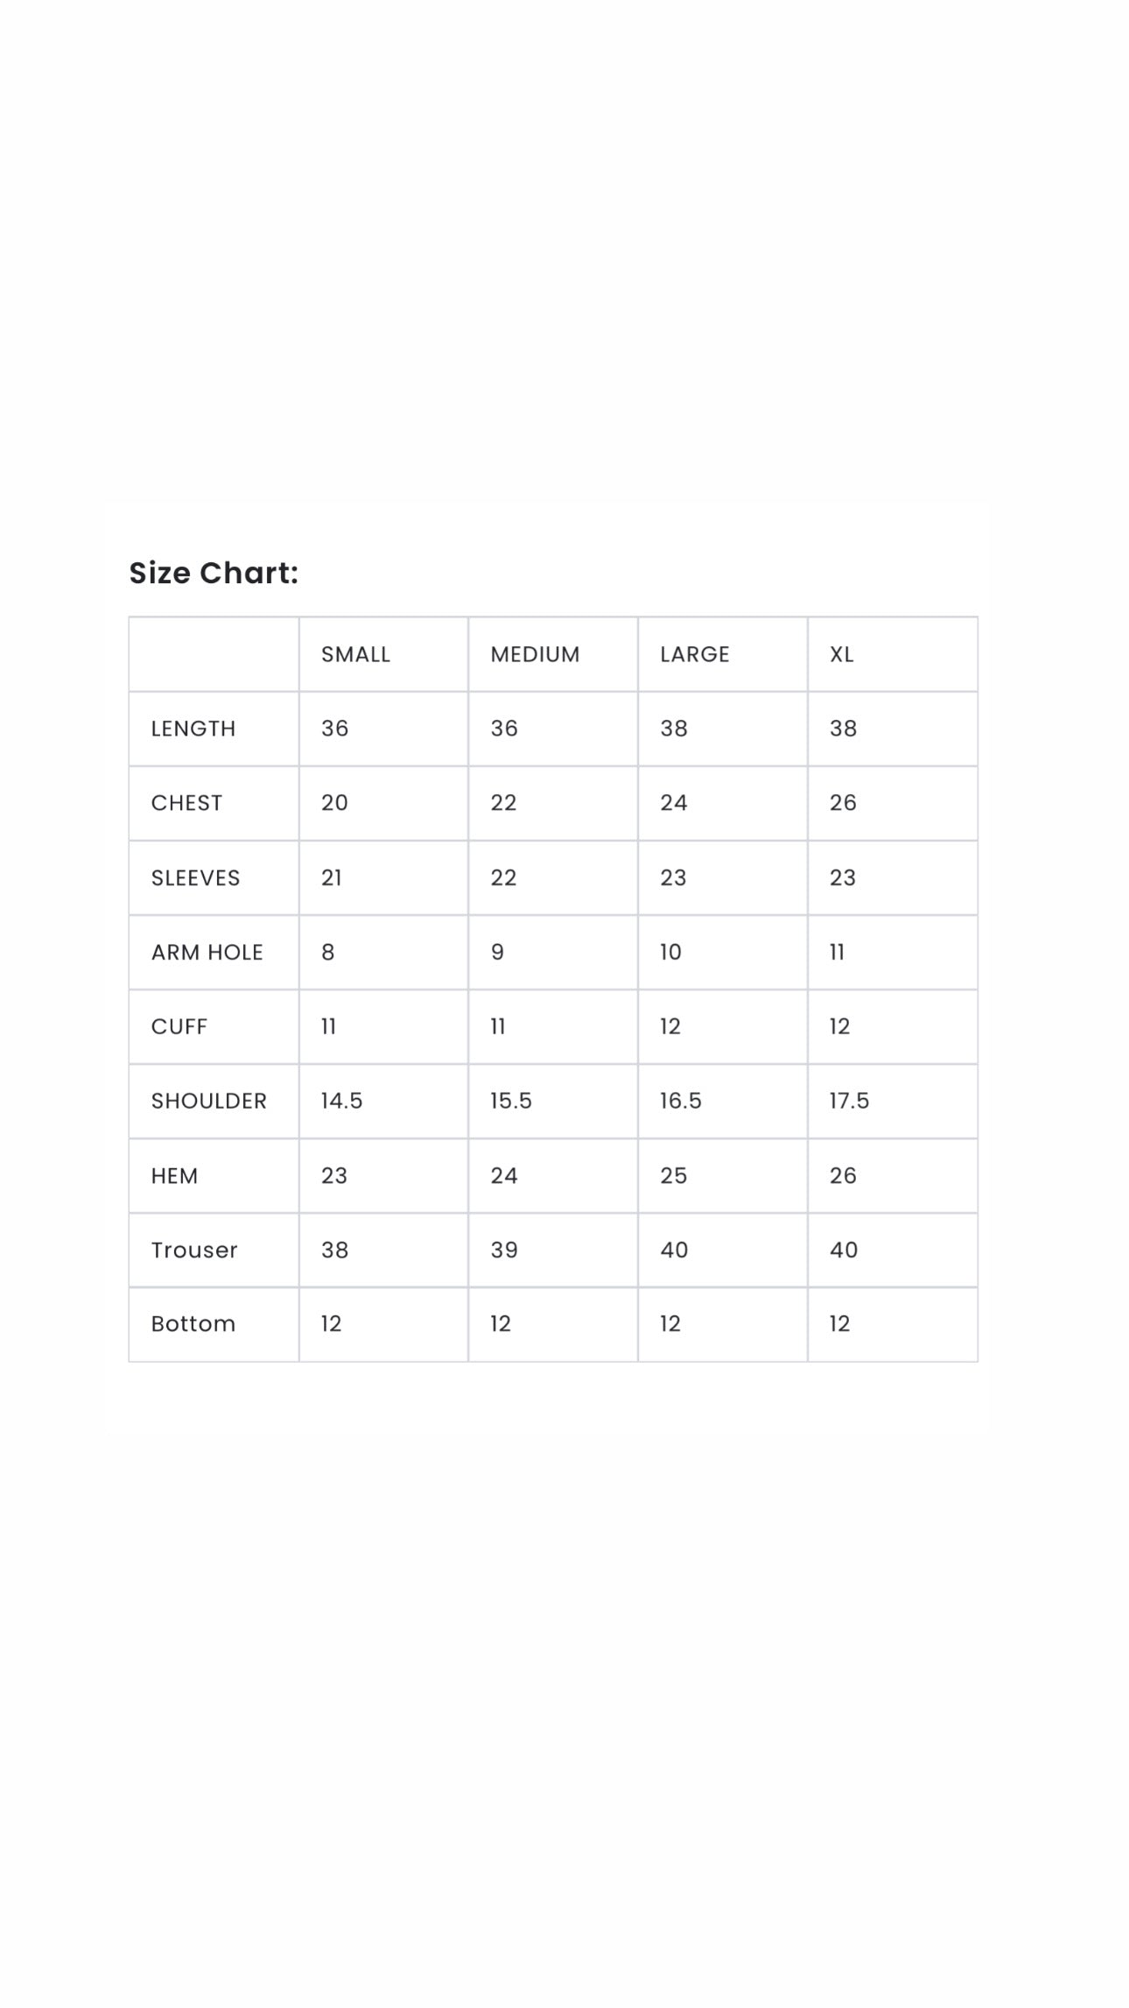Click the 39 trouser value for Medium
The width and height of the screenshot is (1129, 2008).
(x=504, y=1250)
